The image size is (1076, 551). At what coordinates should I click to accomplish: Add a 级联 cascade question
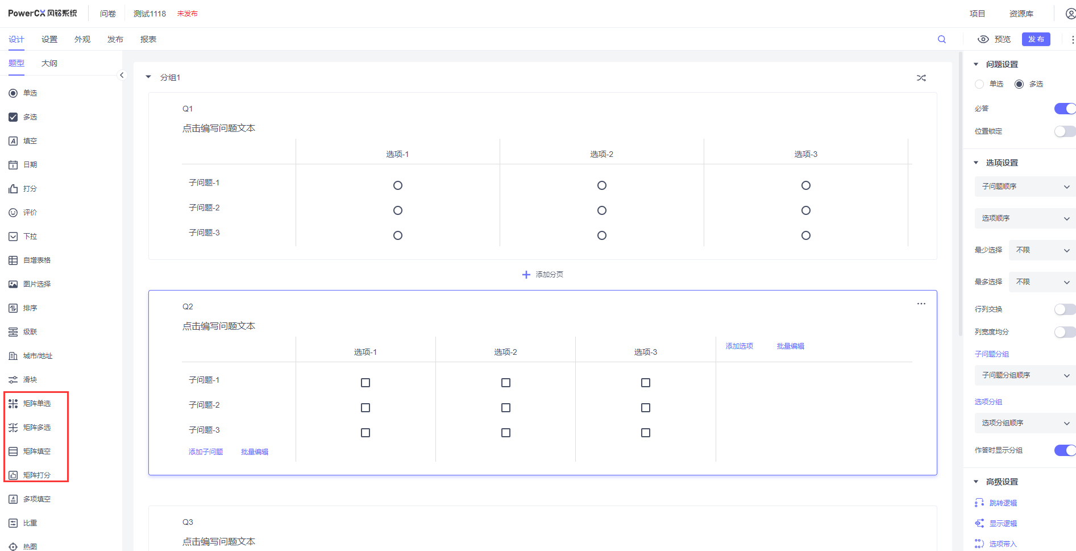point(30,332)
